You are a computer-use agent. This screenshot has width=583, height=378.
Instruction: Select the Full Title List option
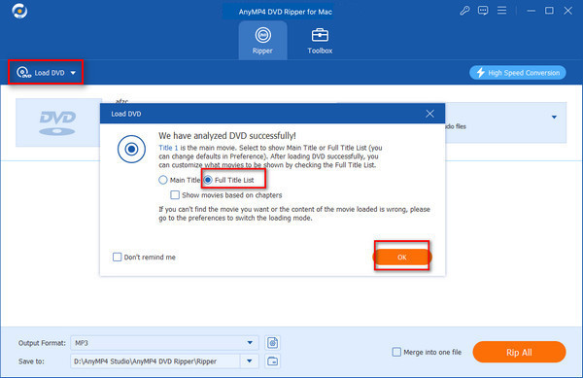coord(230,180)
